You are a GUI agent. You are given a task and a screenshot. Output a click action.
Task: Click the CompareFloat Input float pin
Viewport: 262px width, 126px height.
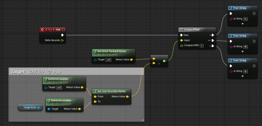181,40
